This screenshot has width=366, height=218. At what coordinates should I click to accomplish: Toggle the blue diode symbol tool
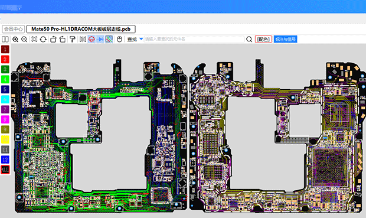(x=100, y=39)
